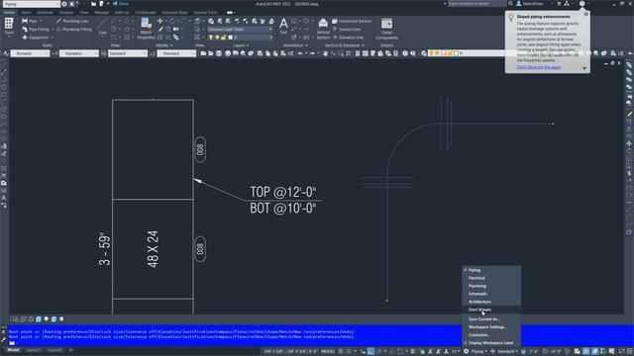The width and height of the screenshot is (634, 356).
Task: Expand the Section & Elevation panel
Action: point(344,45)
